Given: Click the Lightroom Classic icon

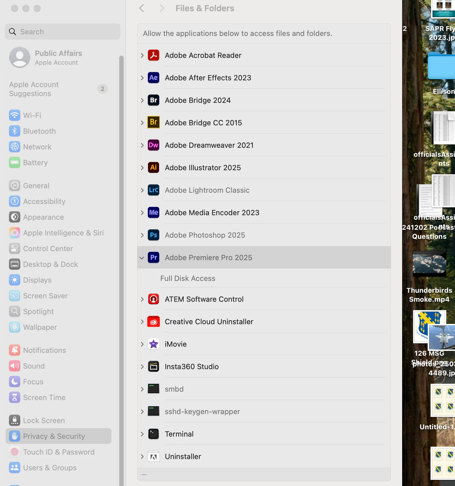Looking at the screenshot, I should [154, 190].
